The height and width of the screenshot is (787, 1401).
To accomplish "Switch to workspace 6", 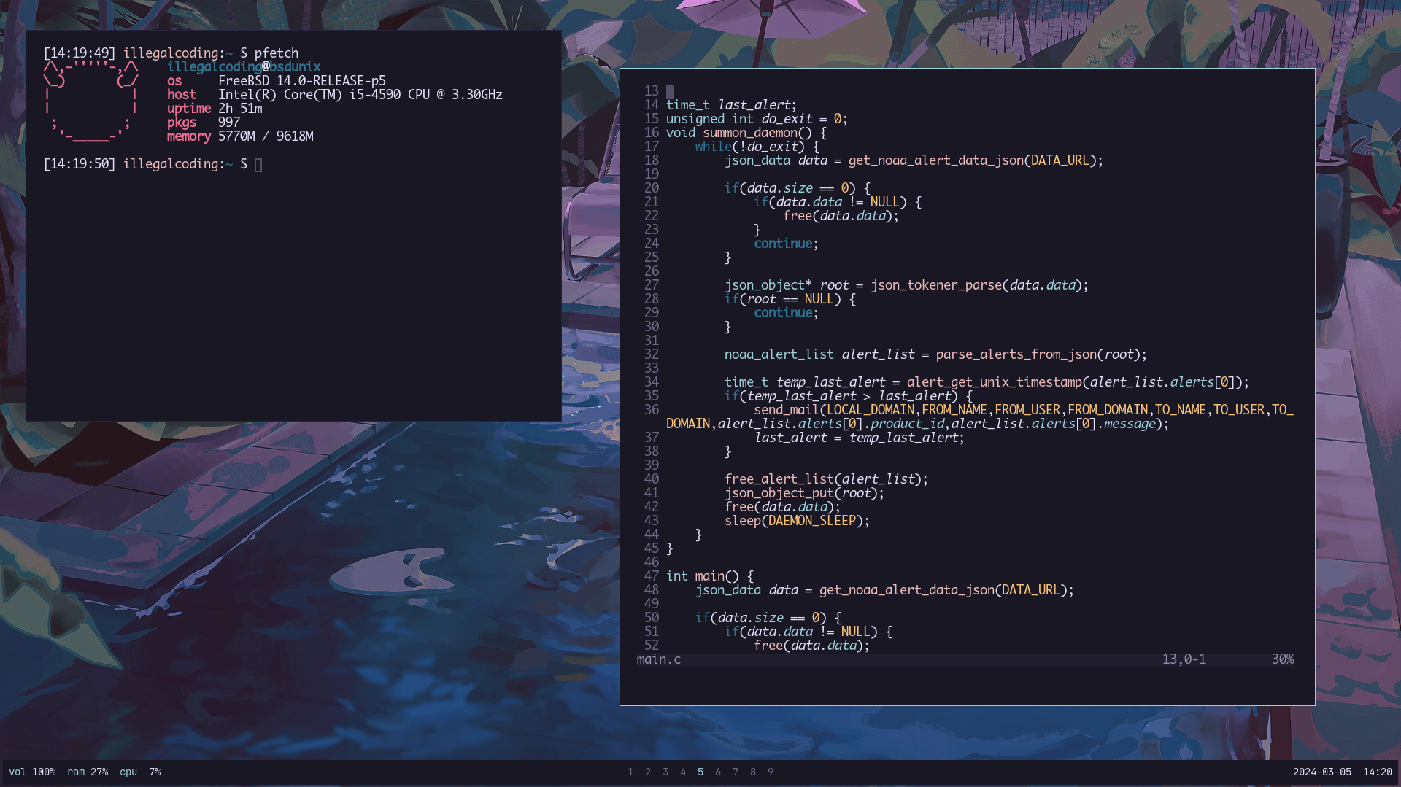I will (x=718, y=772).
